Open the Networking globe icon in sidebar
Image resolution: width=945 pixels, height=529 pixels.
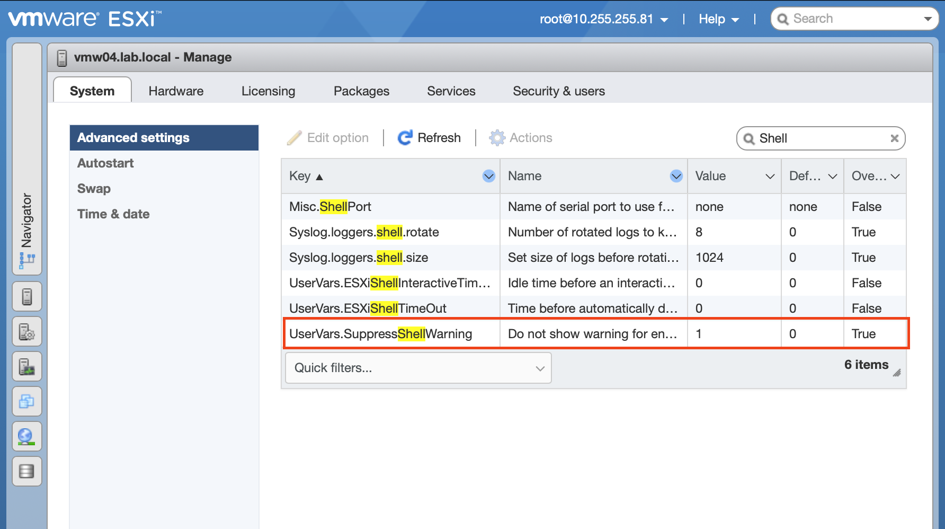coord(27,436)
